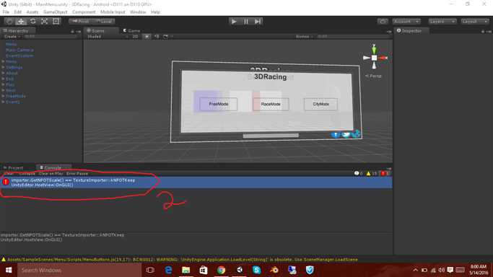Toggle Clear on Play in Console
The image size is (493, 277).
(51, 173)
